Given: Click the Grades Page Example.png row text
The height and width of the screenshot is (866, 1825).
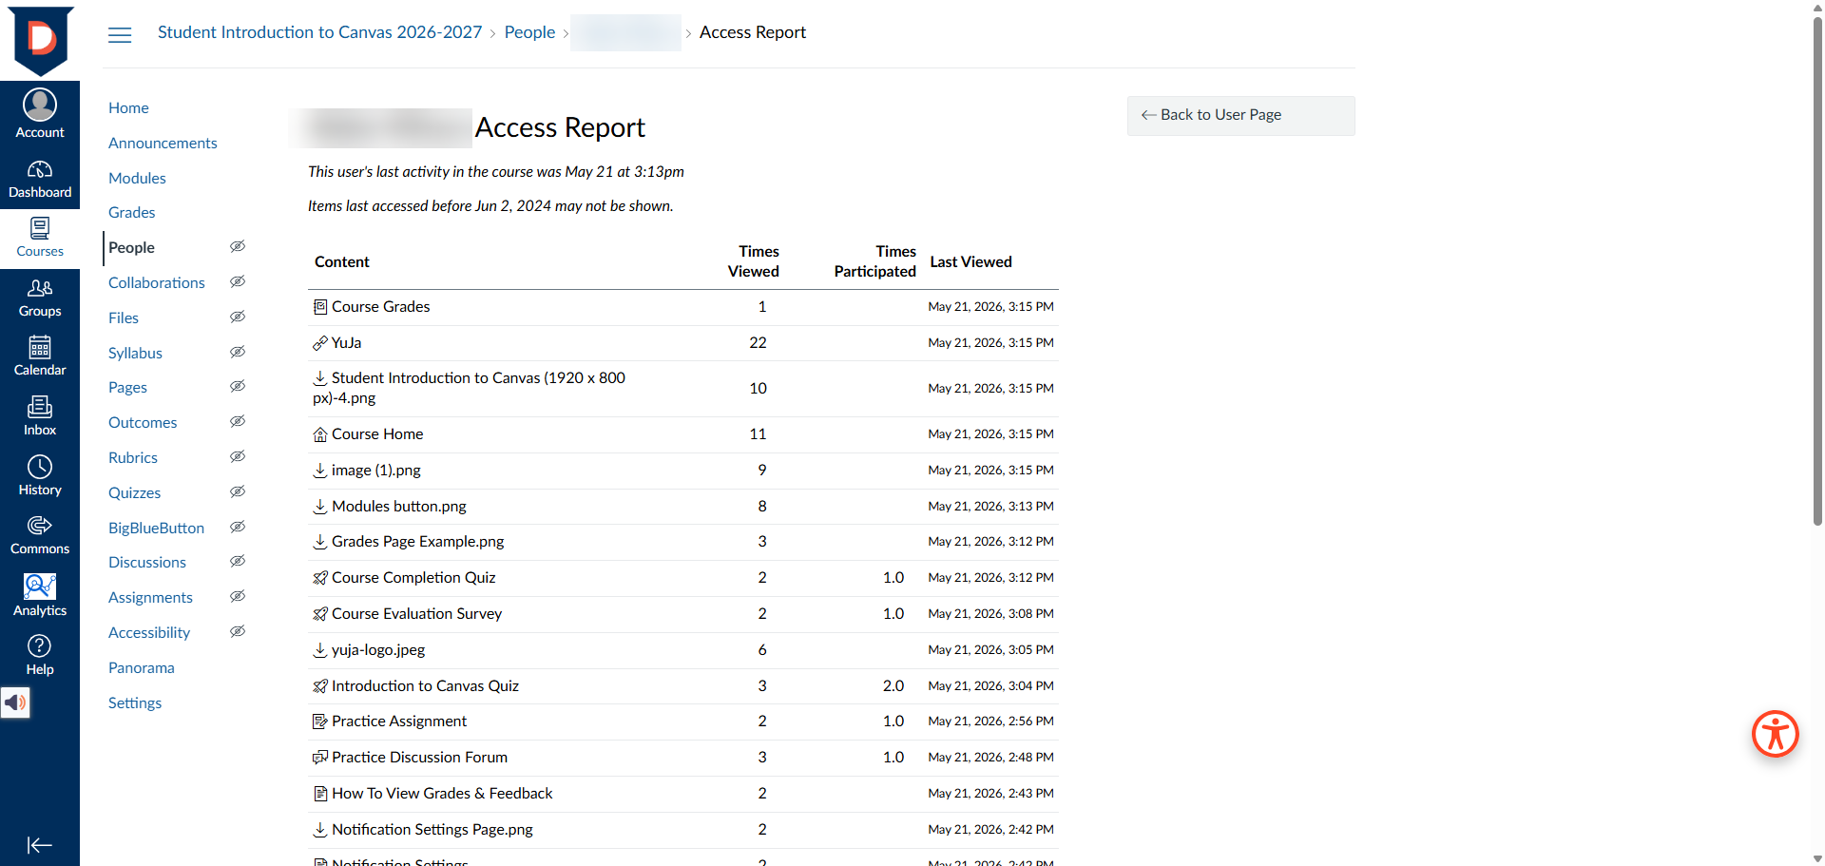Looking at the screenshot, I should tap(417, 541).
